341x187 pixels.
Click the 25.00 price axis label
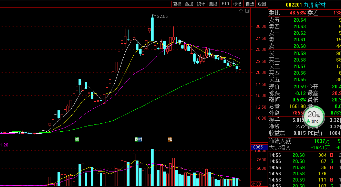261,49
